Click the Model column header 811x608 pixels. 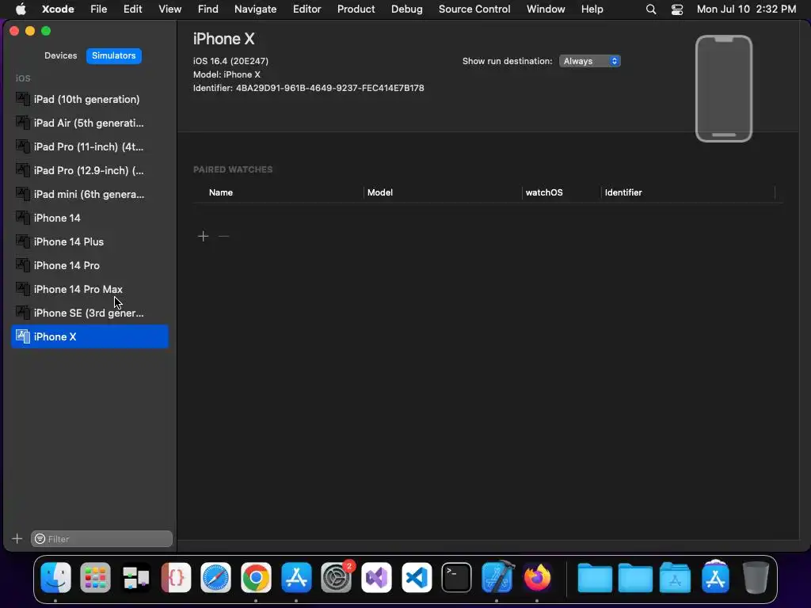click(x=380, y=192)
